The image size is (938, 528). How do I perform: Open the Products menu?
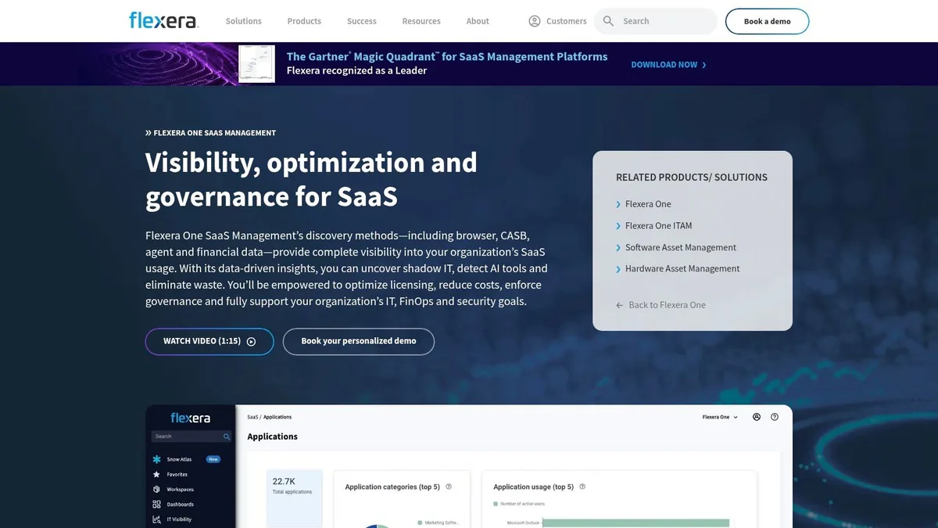coord(304,21)
